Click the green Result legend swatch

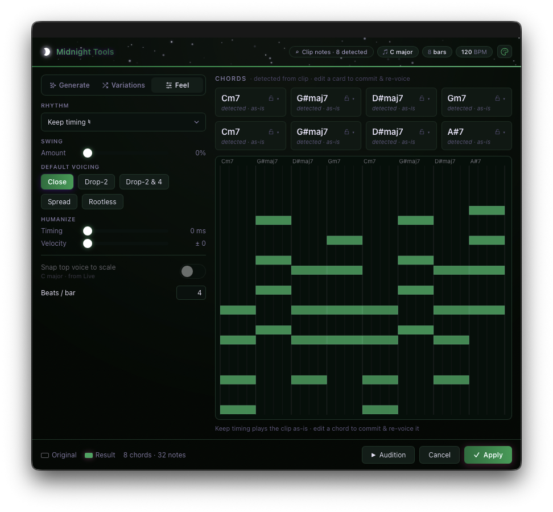pos(89,455)
